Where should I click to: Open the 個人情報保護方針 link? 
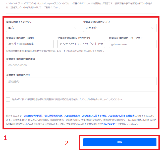coord(53,116)
